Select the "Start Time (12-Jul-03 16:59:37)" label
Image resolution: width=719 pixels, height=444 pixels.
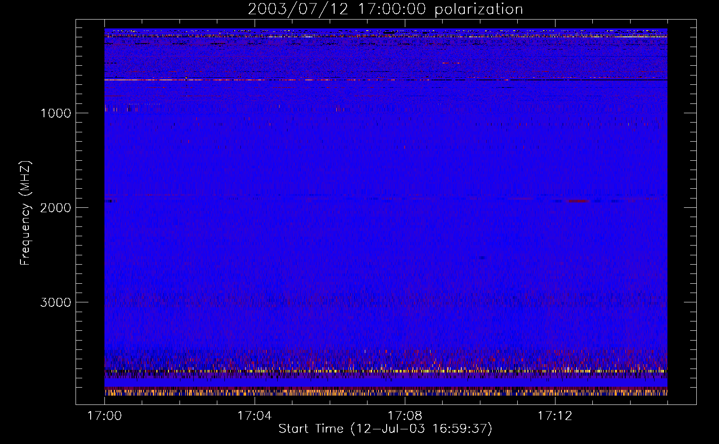click(x=385, y=429)
